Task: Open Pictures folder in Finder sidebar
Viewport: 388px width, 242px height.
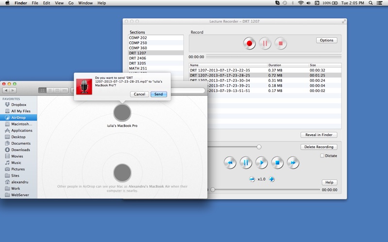Action: point(18,169)
